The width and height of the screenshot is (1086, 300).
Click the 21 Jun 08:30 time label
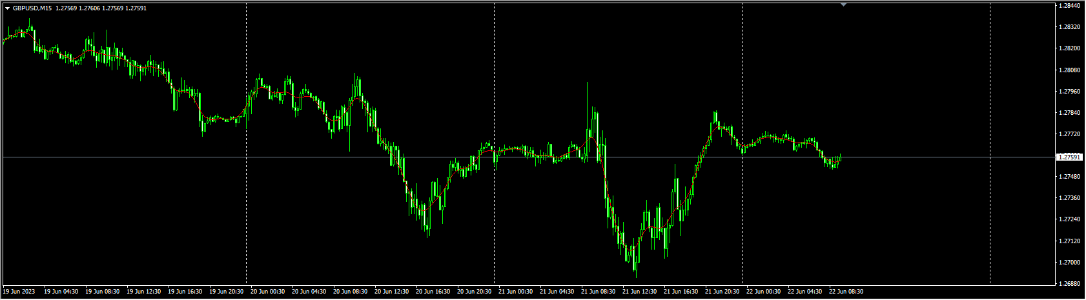coord(598,292)
